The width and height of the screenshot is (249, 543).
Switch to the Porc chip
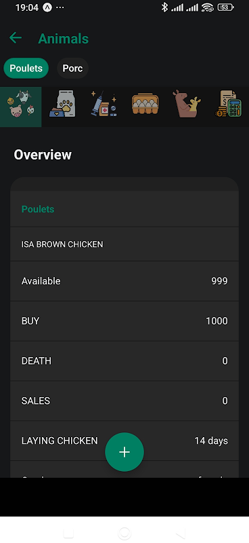tap(72, 69)
